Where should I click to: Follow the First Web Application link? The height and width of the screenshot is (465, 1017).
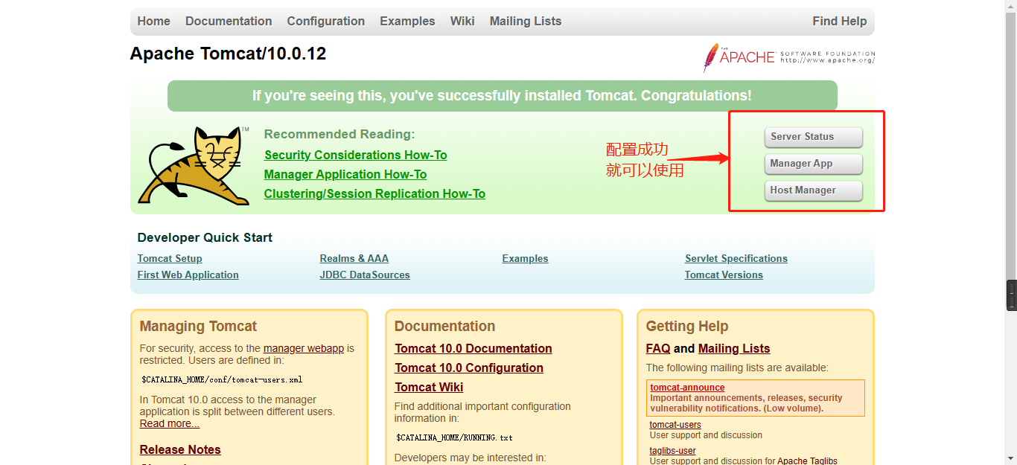[188, 275]
